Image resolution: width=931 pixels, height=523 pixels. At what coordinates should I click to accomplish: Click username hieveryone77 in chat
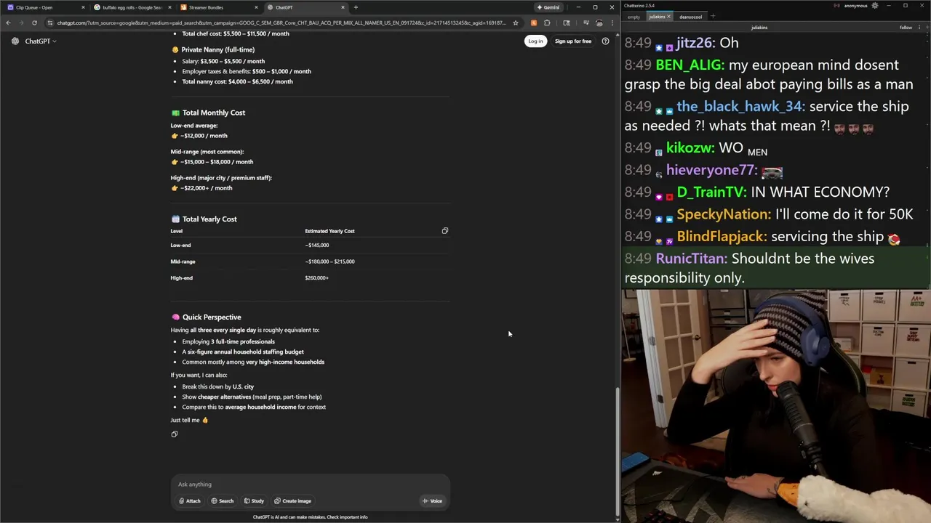click(712, 170)
